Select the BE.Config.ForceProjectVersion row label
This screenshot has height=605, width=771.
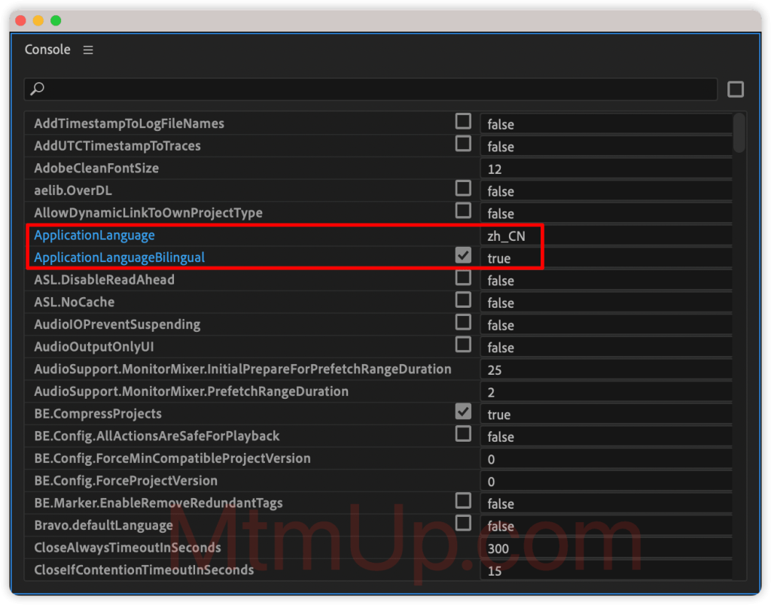pyautogui.click(x=126, y=481)
